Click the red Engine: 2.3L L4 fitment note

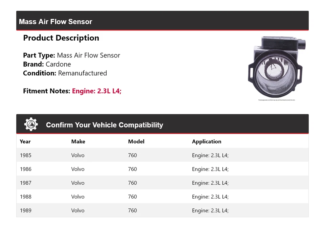pyautogui.click(x=96, y=91)
